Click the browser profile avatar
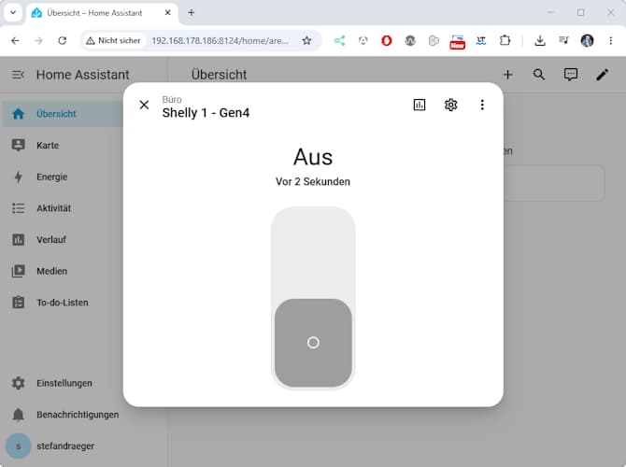The height and width of the screenshot is (467, 626). [588, 41]
